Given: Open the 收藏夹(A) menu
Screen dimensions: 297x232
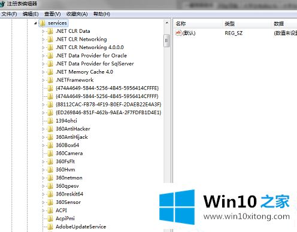Looking at the screenshot, I should pos(77,14).
